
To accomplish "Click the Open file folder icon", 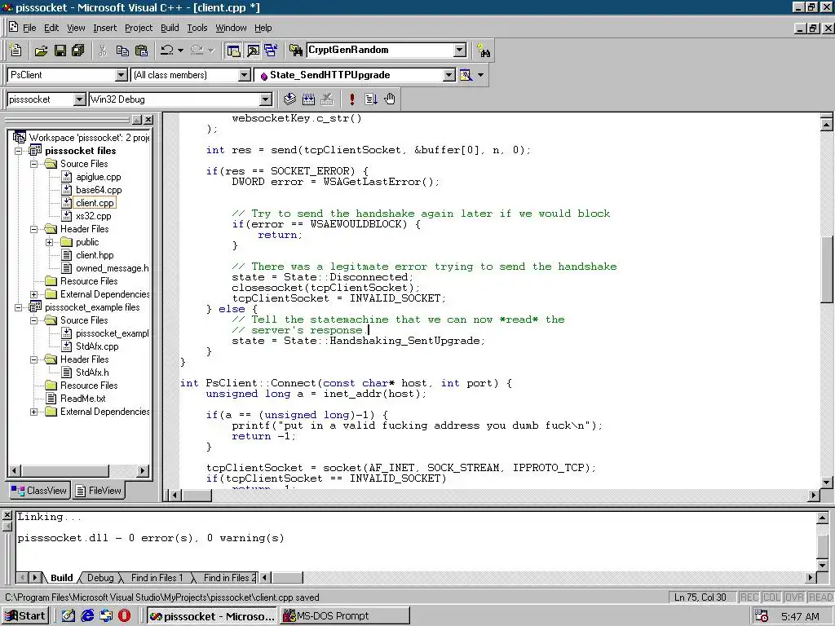I will [41, 51].
